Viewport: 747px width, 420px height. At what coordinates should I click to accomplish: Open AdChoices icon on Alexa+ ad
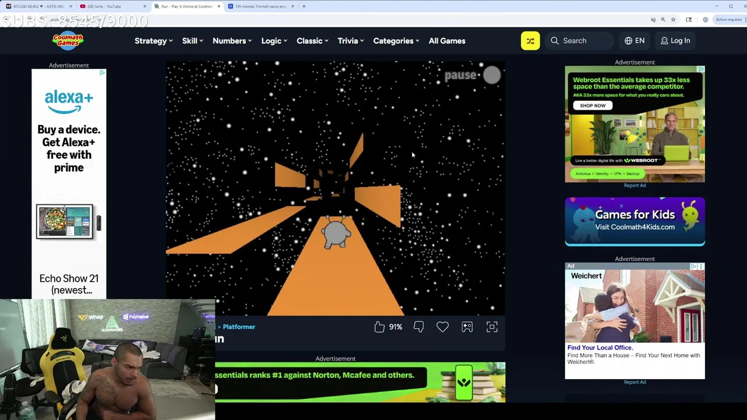coord(102,73)
